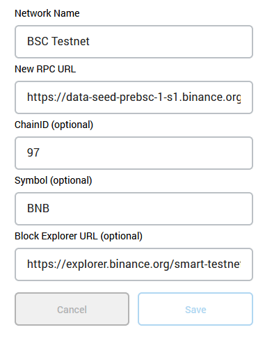Viewport: 265px width, 341px height.
Task: Place cursor on the "97" value
Action: tap(33, 152)
